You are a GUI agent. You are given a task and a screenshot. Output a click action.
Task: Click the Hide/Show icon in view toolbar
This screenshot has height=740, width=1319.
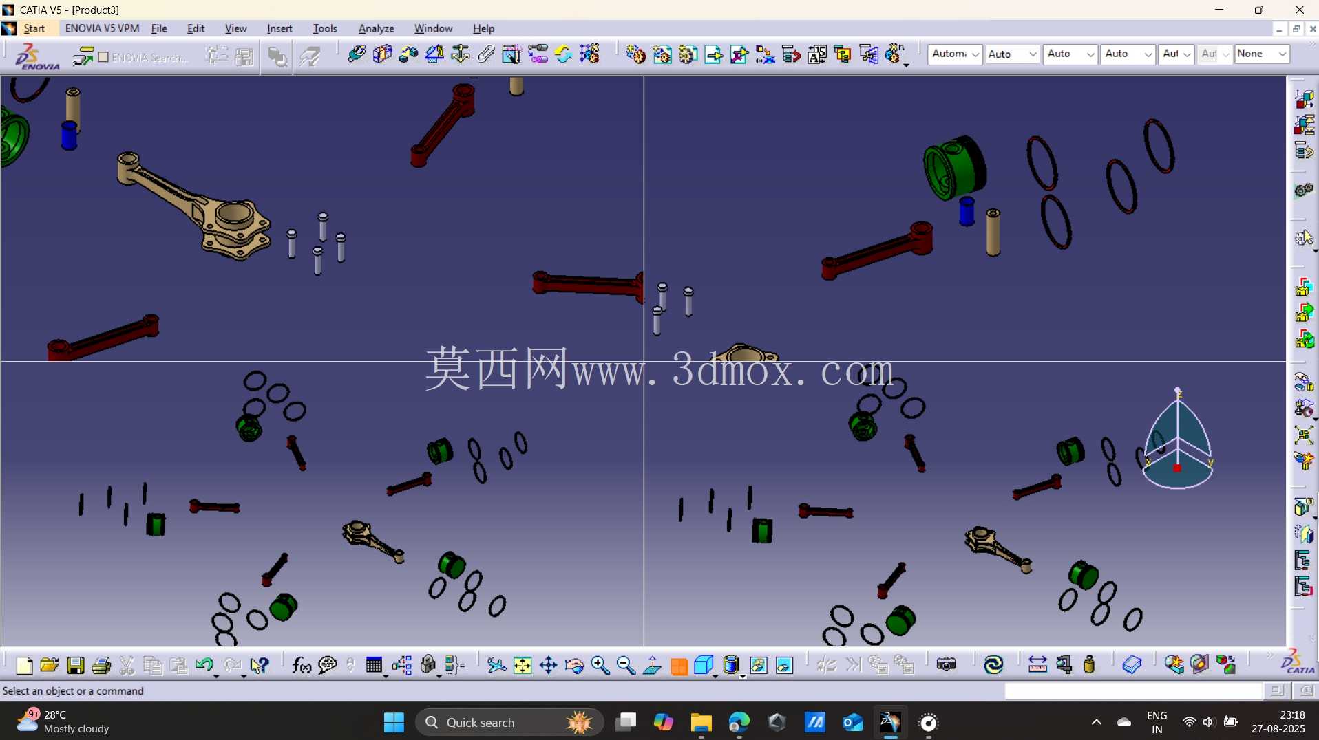tap(759, 665)
